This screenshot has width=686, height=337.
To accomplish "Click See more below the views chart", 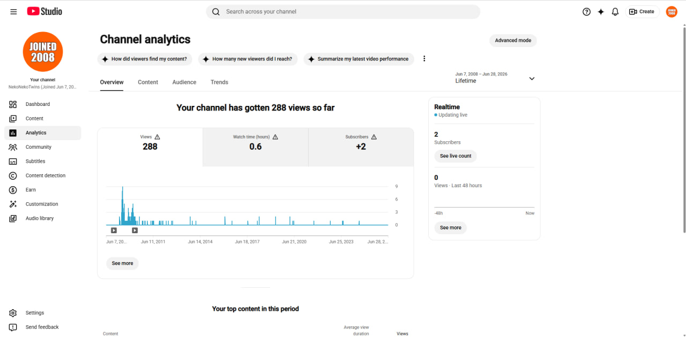I will [122, 263].
